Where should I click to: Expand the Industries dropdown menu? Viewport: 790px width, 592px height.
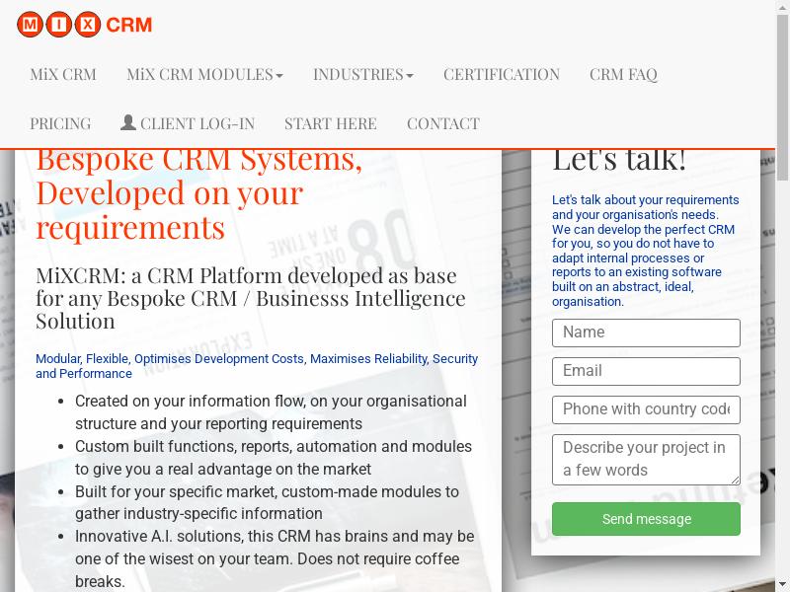[x=362, y=74]
